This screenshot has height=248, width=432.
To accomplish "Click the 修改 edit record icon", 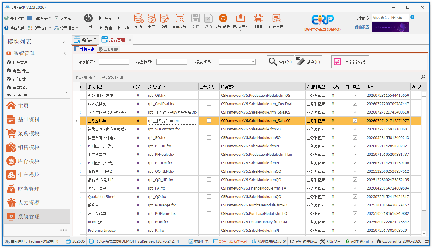I will (164, 18).
